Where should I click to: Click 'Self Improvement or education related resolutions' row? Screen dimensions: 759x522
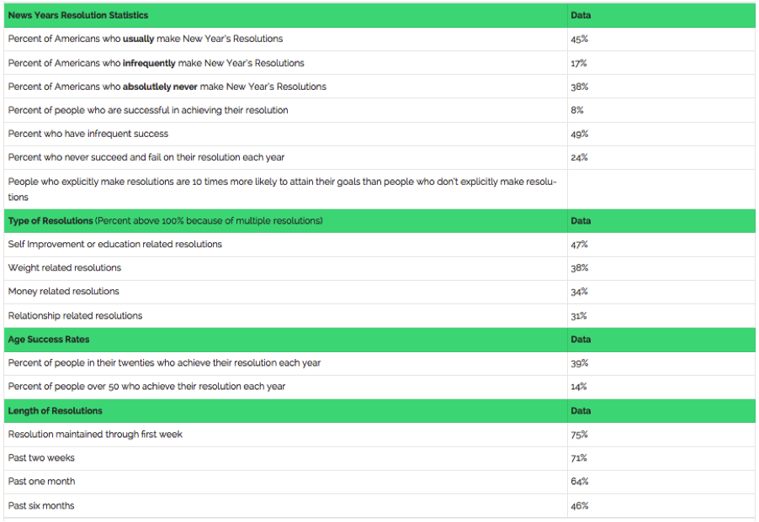[x=379, y=245]
